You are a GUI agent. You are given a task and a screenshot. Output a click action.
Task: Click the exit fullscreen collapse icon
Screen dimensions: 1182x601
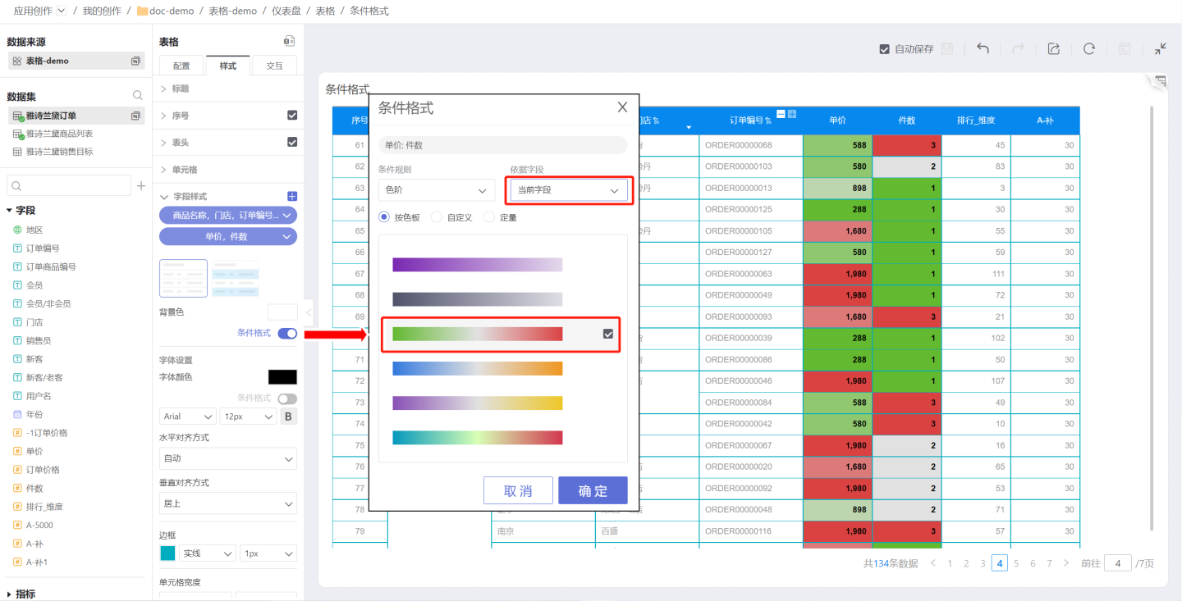tap(1160, 48)
